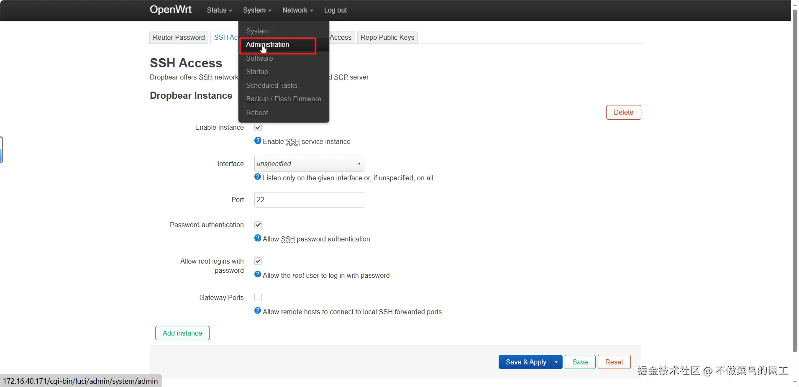
Task: Click help icon beside Listen only on interface
Action: (x=258, y=177)
